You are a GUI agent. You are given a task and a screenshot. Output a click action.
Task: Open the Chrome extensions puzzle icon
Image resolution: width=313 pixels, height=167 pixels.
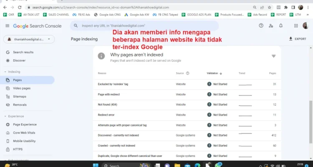click(286, 8)
